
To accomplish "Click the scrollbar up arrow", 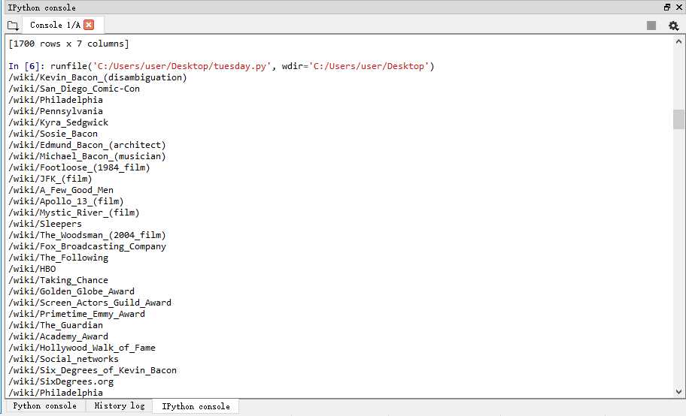I will pos(678,42).
